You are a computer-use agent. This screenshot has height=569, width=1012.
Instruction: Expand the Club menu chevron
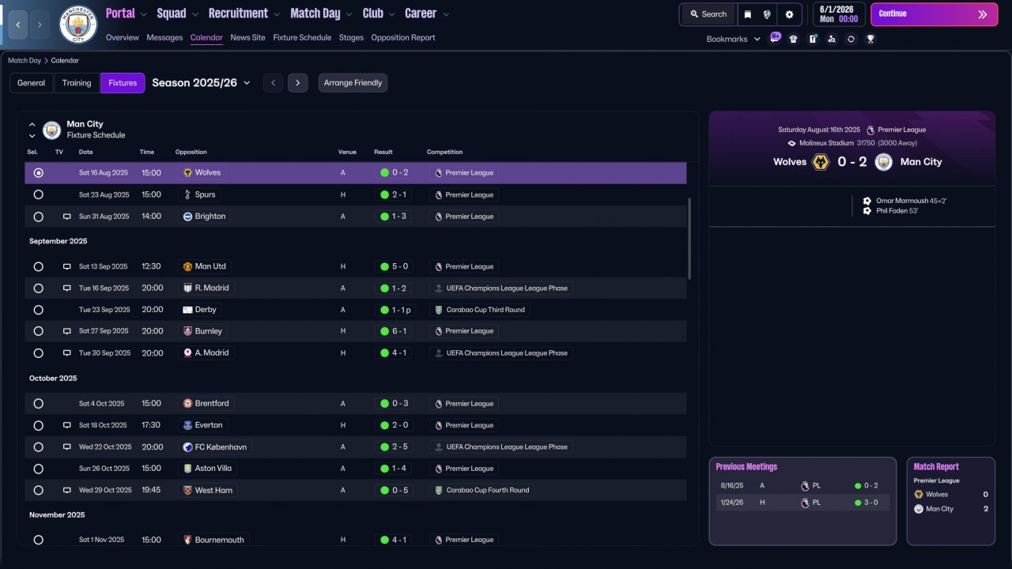click(391, 14)
